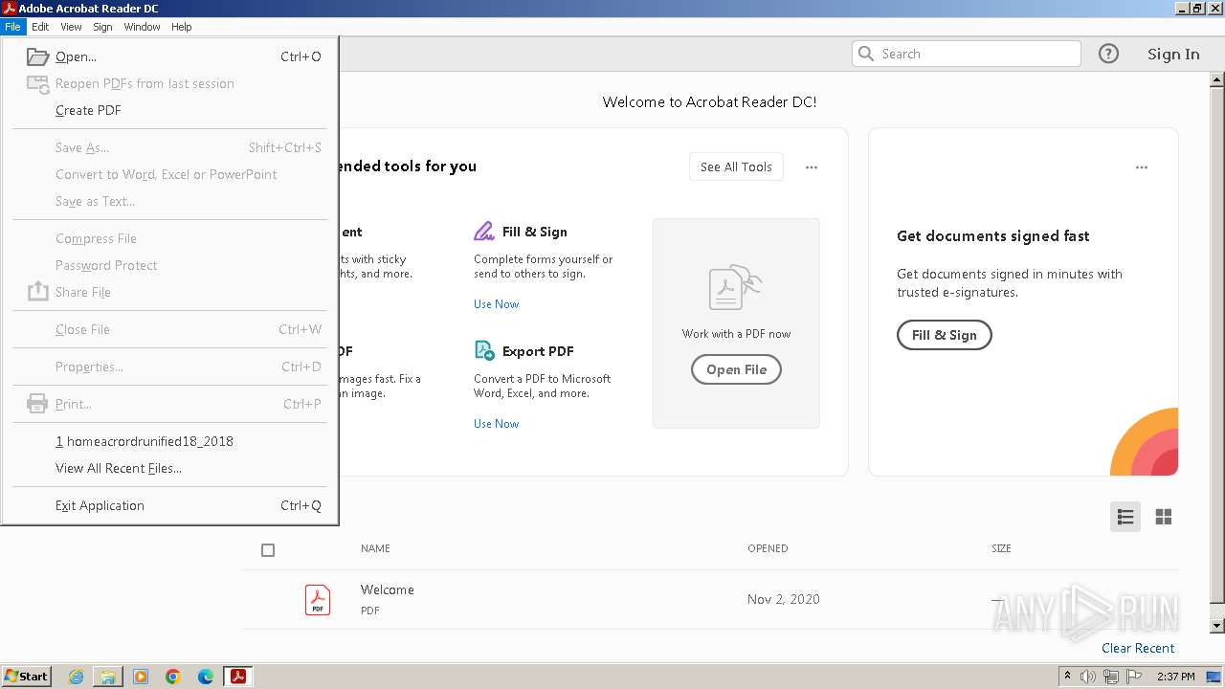The image size is (1225, 689).
Task: Select recent file homeacrordrunified18_2018
Action: click(170, 441)
